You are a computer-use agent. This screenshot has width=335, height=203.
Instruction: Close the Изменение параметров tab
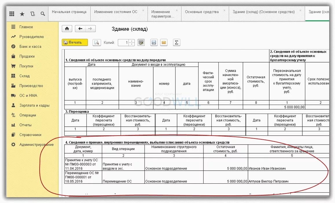(x=177, y=10)
